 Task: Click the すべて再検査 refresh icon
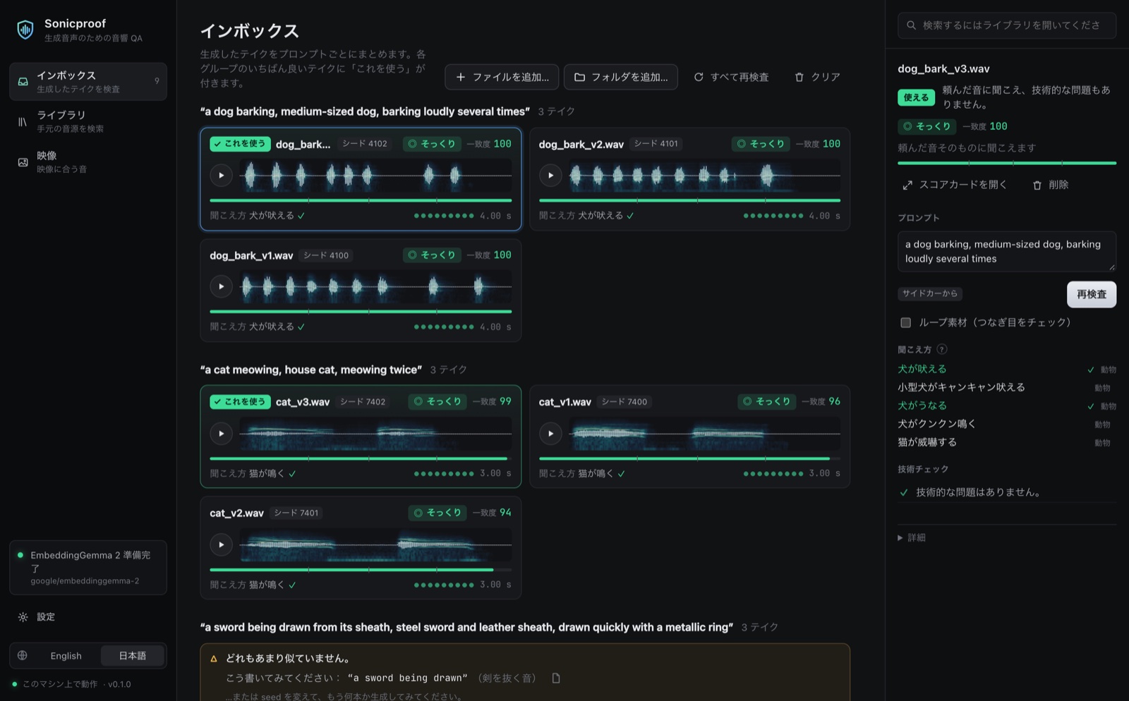699,77
